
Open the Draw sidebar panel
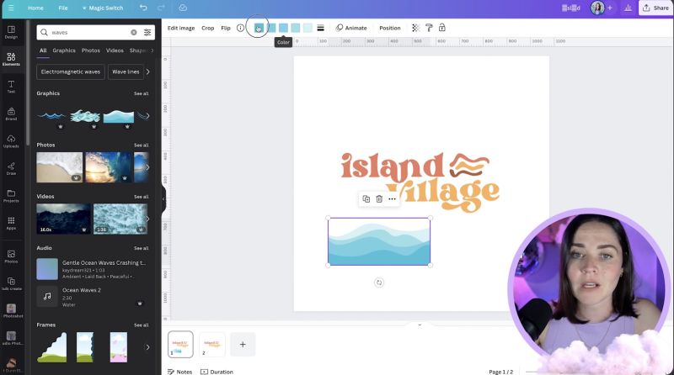(x=11, y=169)
